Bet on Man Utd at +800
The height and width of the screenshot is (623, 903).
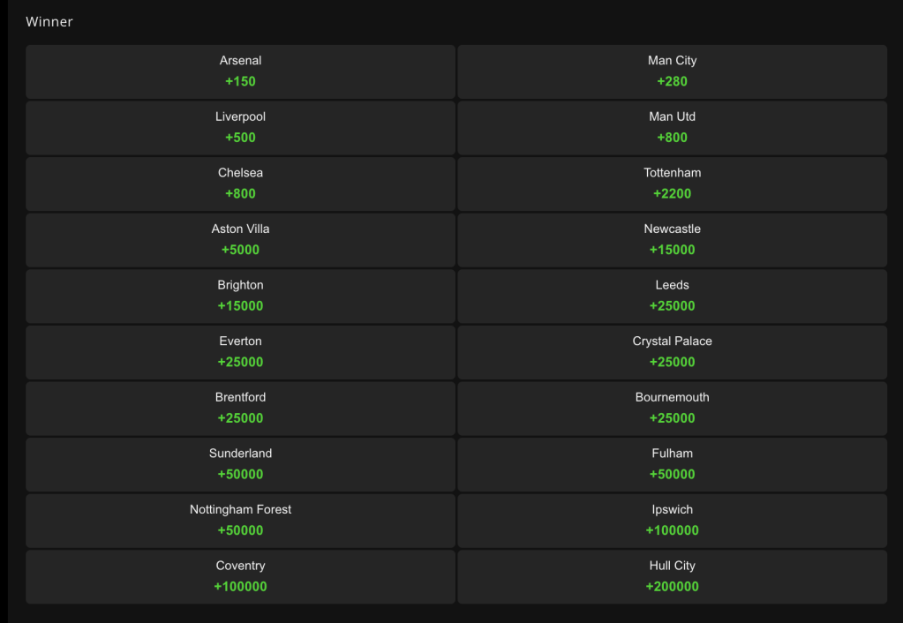672,128
